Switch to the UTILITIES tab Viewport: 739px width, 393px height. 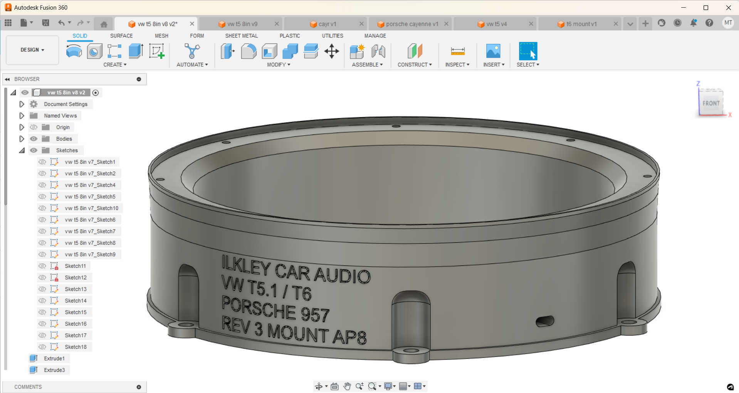pyautogui.click(x=333, y=36)
